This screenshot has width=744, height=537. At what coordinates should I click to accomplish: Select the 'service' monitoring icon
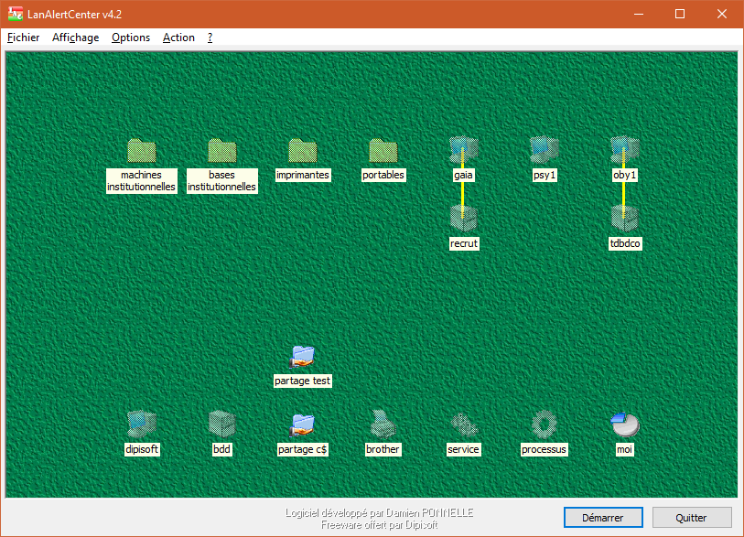coord(463,424)
